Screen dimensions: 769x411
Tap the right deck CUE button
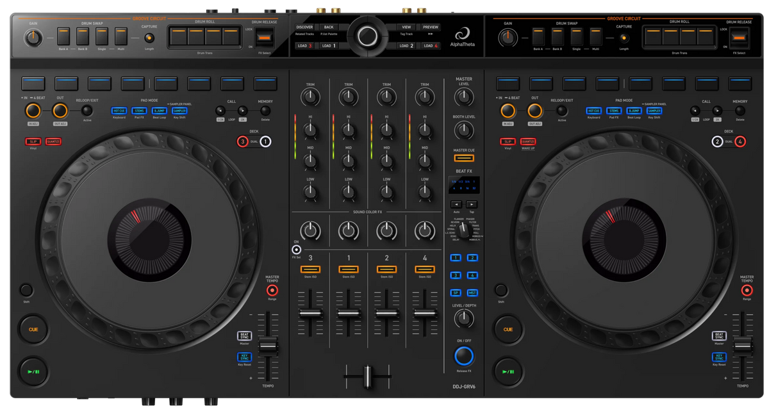click(508, 330)
